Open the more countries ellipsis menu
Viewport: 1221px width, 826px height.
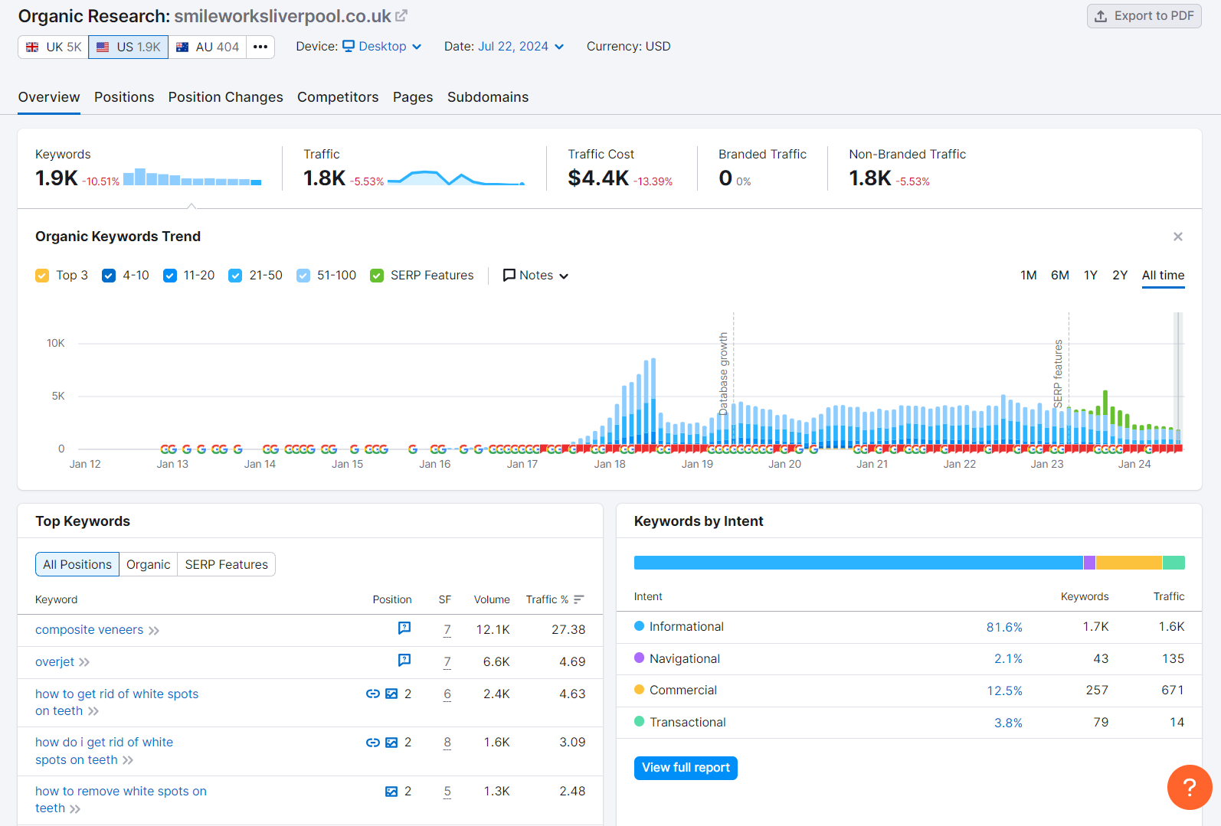pos(260,47)
